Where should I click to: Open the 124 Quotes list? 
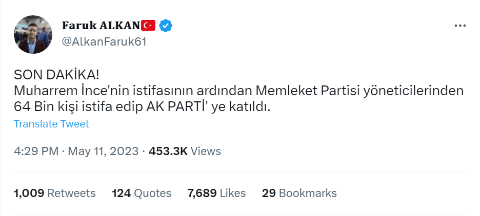click(x=142, y=193)
